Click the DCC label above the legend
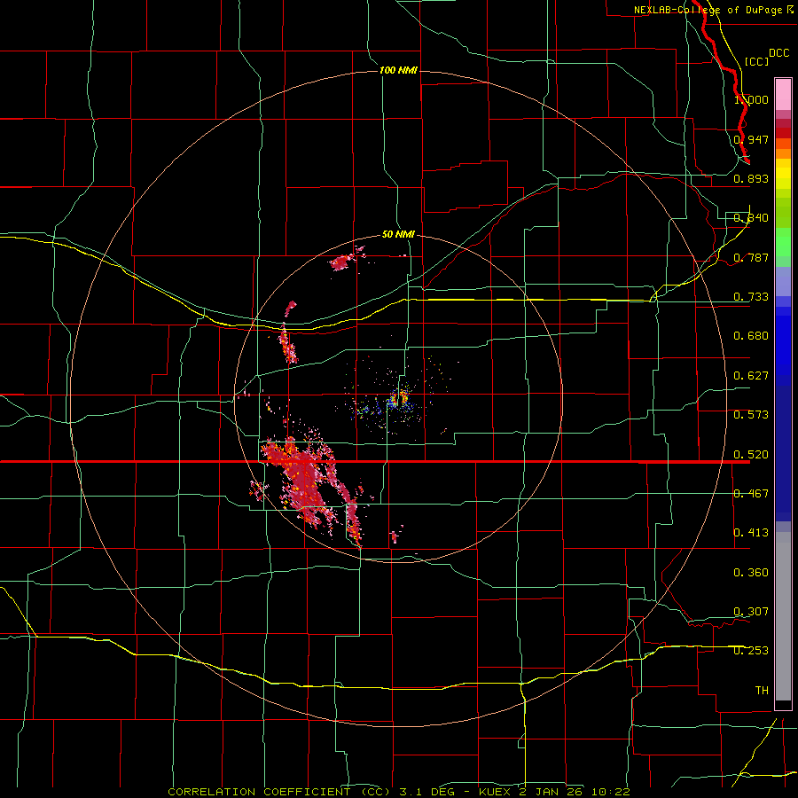798x798 pixels. pyautogui.click(x=779, y=53)
